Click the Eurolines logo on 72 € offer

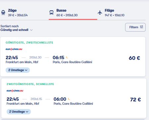tap(15, 91)
